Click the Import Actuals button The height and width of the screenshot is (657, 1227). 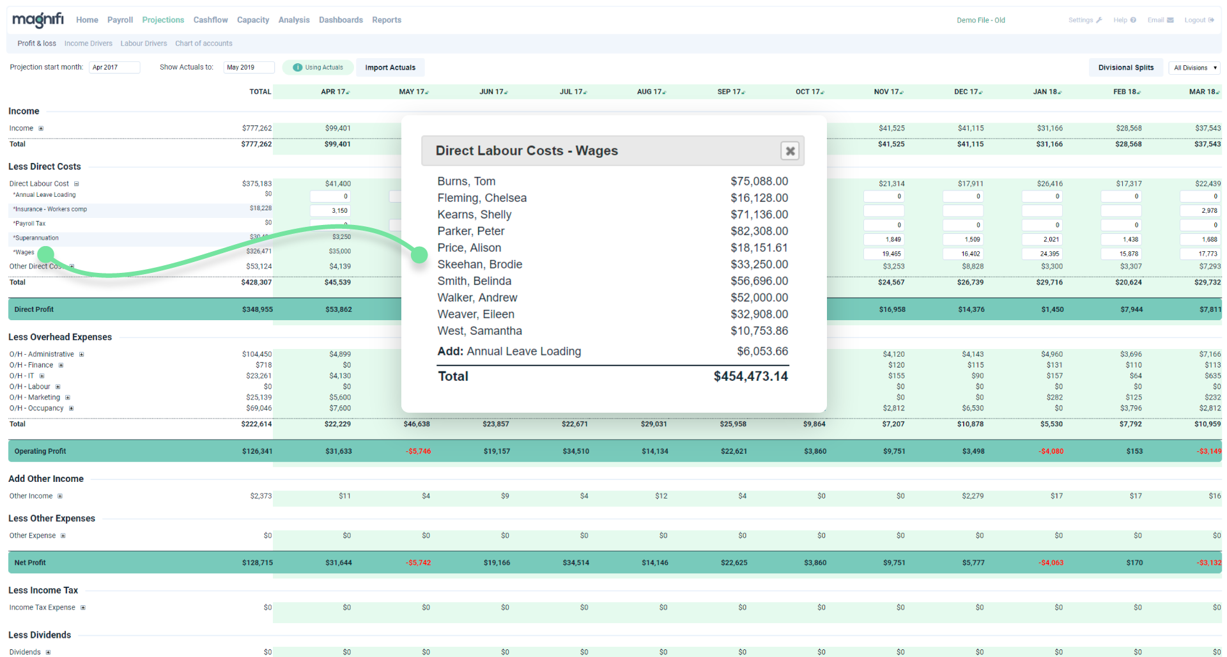[x=390, y=67]
